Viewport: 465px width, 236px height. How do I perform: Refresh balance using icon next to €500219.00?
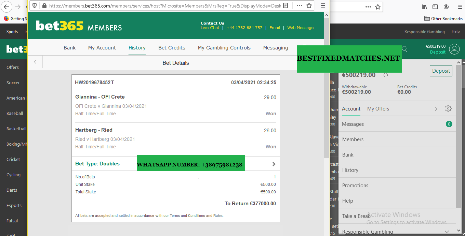(386, 75)
